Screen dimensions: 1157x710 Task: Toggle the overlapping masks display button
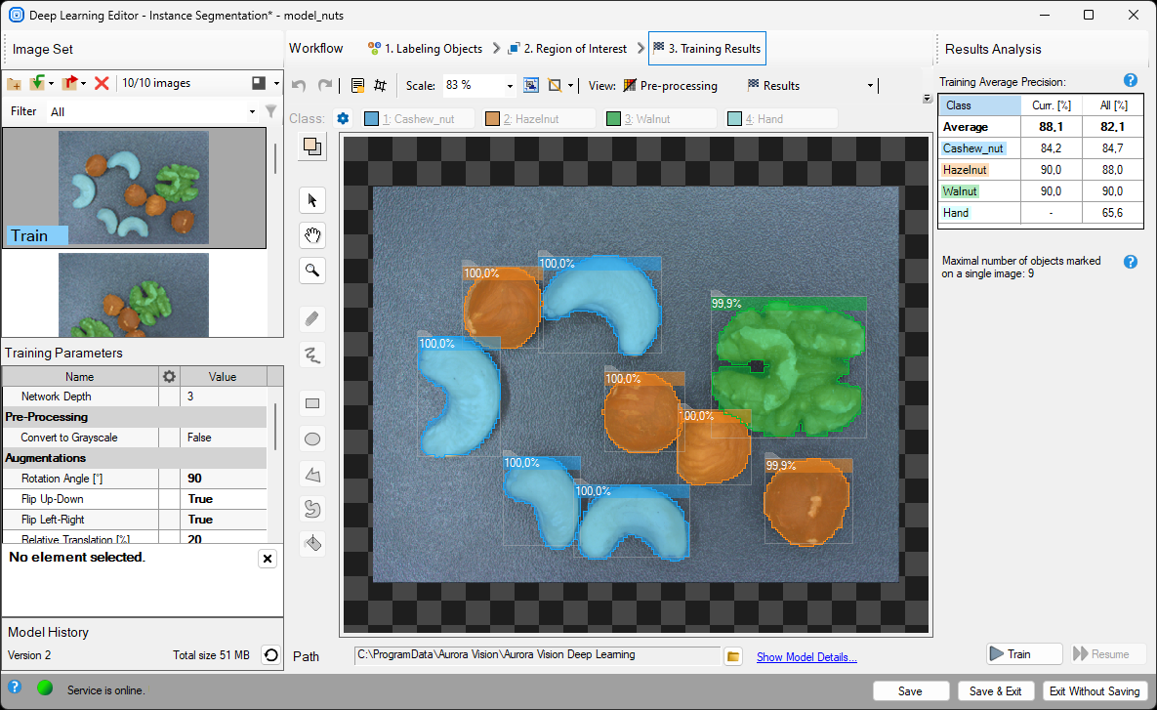point(311,146)
